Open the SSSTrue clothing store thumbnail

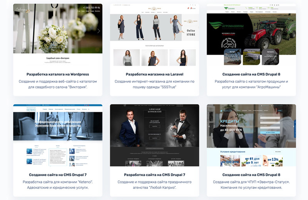click(154, 35)
